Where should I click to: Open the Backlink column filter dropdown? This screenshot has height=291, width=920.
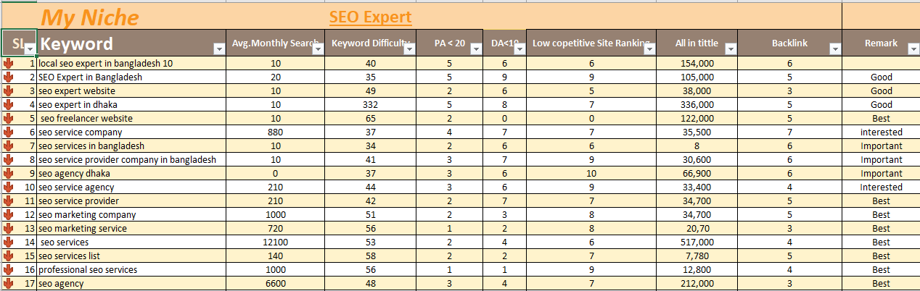pos(834,48)
